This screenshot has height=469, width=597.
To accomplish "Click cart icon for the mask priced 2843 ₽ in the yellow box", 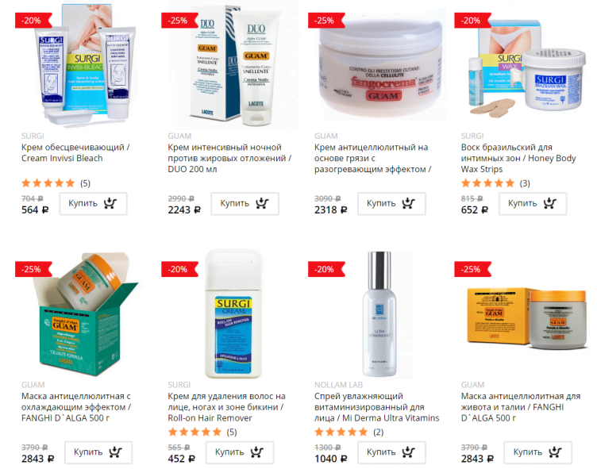I will point(555,452).
